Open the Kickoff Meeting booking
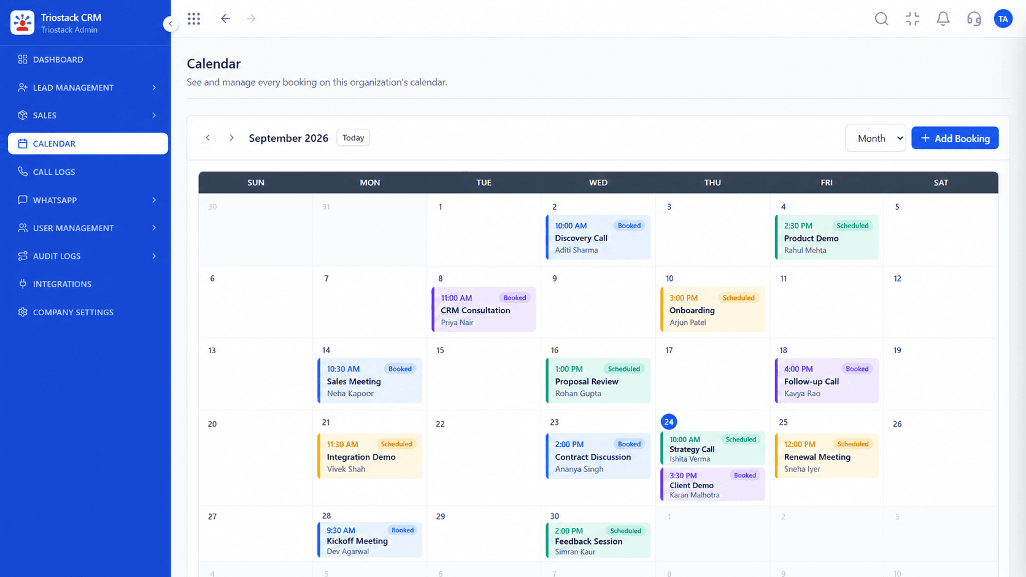 coord(370,540)
